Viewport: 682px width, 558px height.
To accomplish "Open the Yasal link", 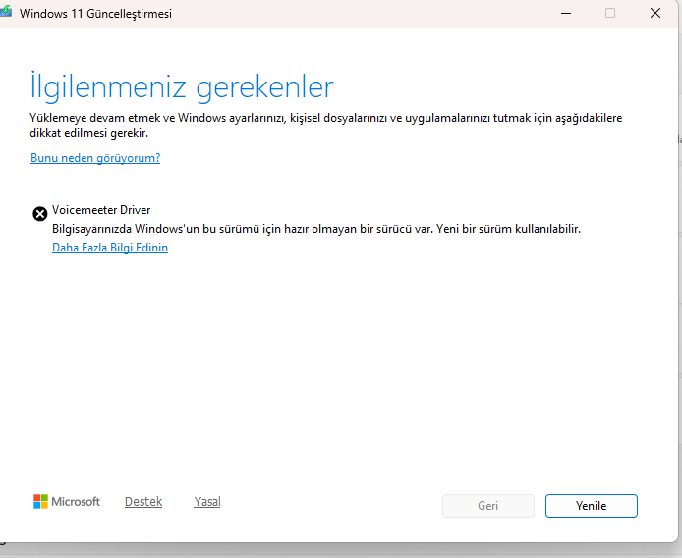I will click(207, 501).
